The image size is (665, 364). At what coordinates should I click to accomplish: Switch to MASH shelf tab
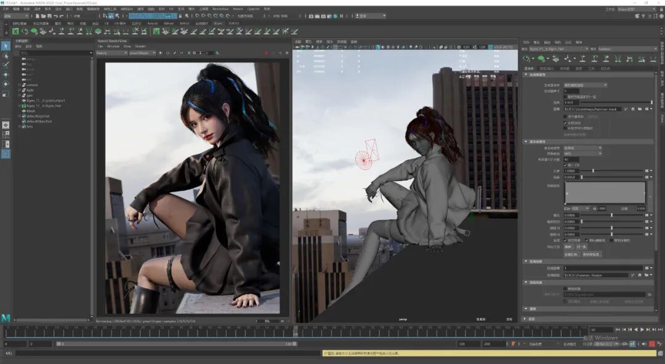185,23
